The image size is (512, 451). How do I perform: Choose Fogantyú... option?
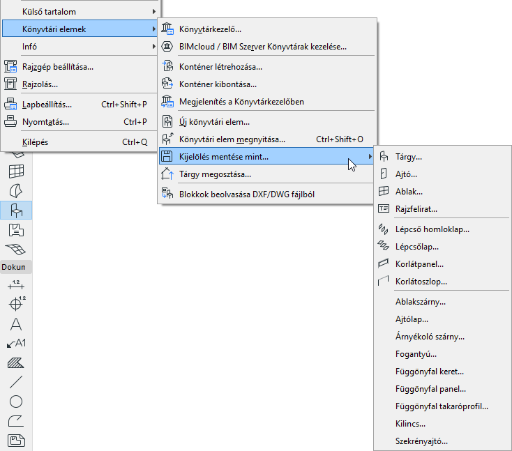442,354
